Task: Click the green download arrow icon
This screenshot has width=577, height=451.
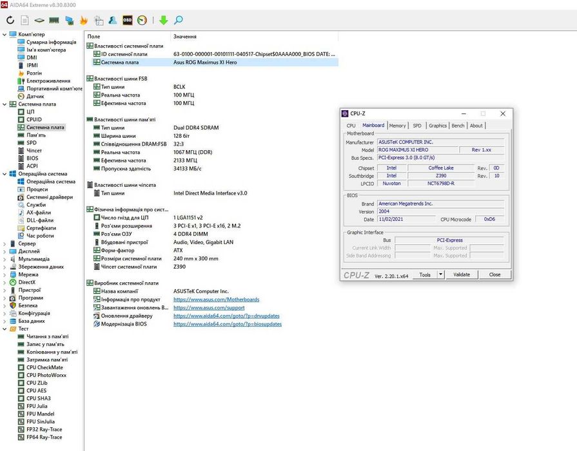Action: 163,20
